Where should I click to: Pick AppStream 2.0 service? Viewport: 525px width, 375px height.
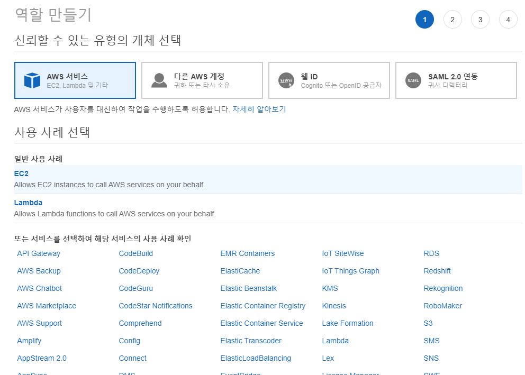click(42, 358)
